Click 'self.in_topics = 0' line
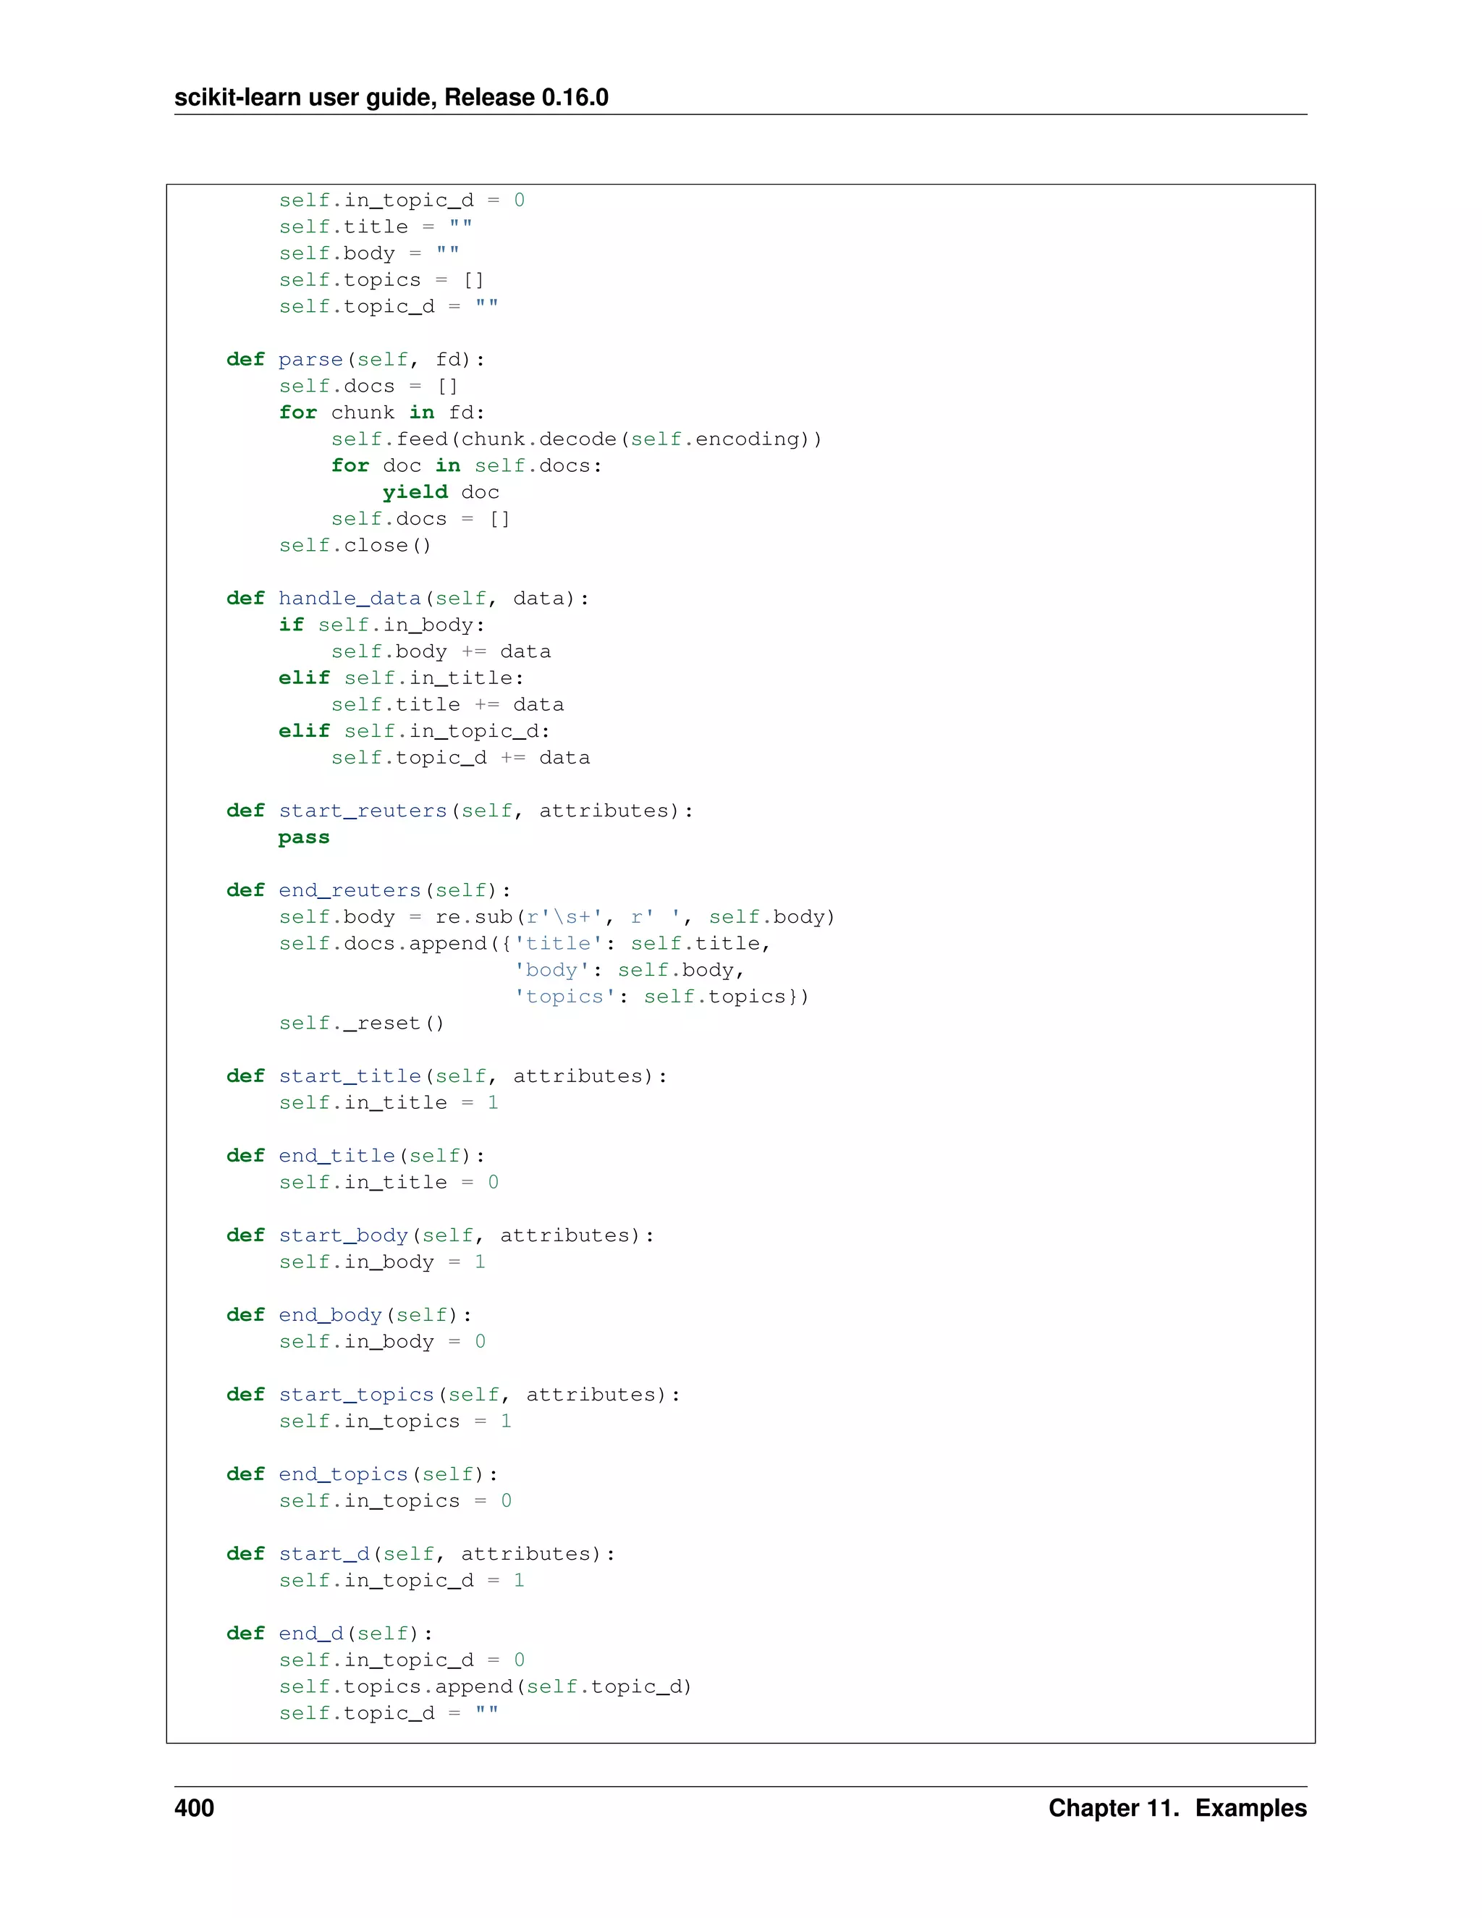Image resolution: width=1482 pixels, height=1918 pixels. point(395,1501)
